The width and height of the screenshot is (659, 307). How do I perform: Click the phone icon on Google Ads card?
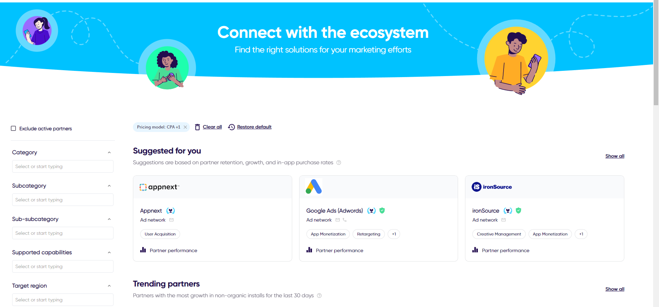tap(345, 220)
